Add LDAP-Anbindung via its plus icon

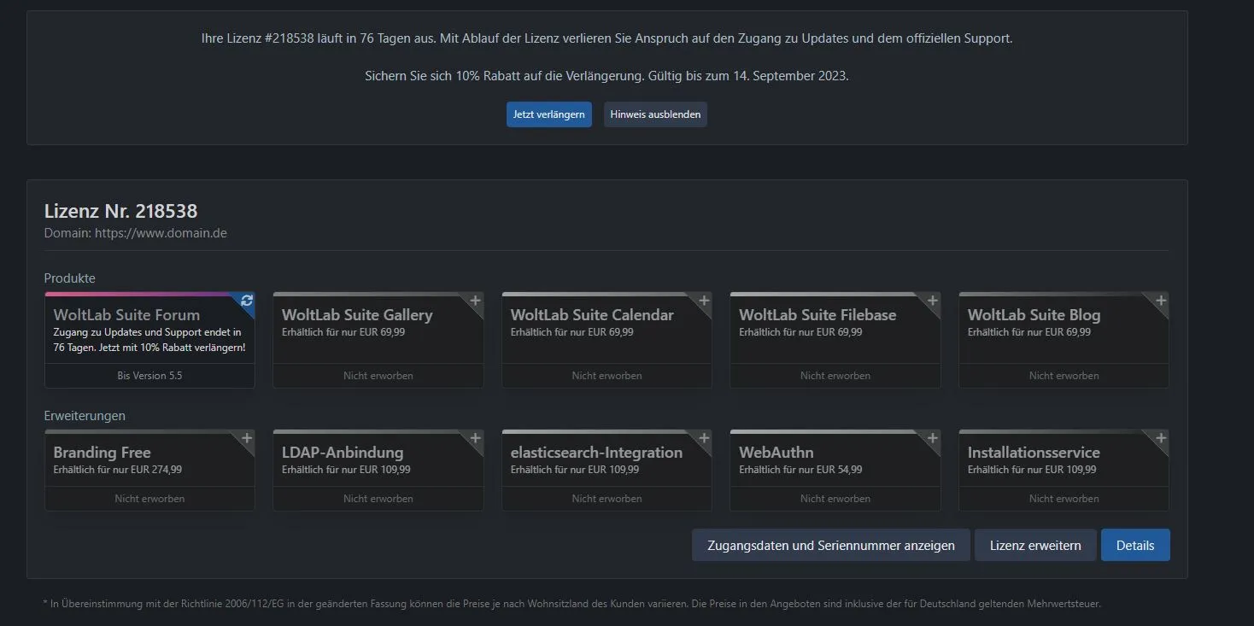(475, 439)
